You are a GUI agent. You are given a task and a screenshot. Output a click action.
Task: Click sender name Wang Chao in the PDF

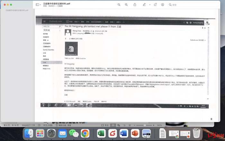[x=77, y=31]
